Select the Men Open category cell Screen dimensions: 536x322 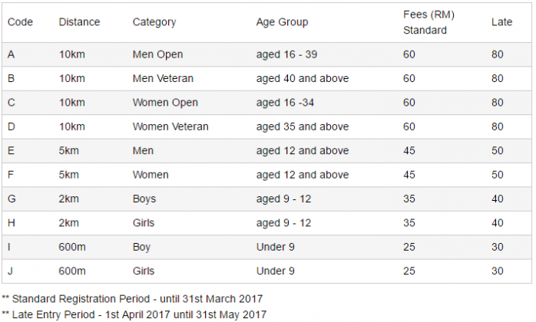pos(157,54)
